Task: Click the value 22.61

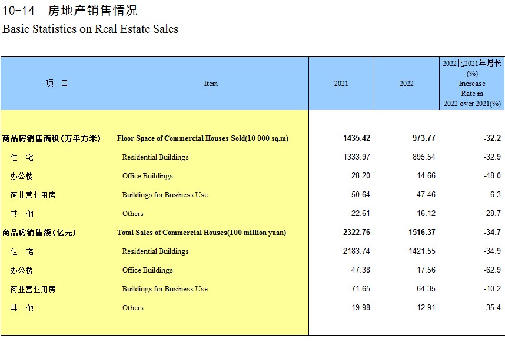Action: pos(360,213)
